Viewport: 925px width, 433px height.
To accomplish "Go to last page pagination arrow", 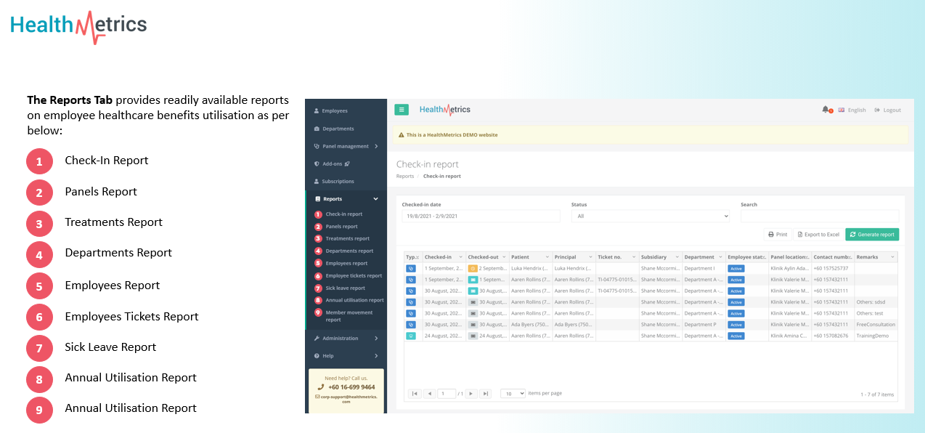I will [486, 394].
